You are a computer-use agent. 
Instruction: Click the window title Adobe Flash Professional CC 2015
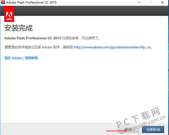tap(31, 2)
